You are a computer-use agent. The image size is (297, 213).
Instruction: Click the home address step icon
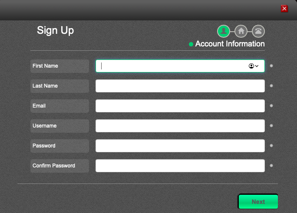point(241,31)
